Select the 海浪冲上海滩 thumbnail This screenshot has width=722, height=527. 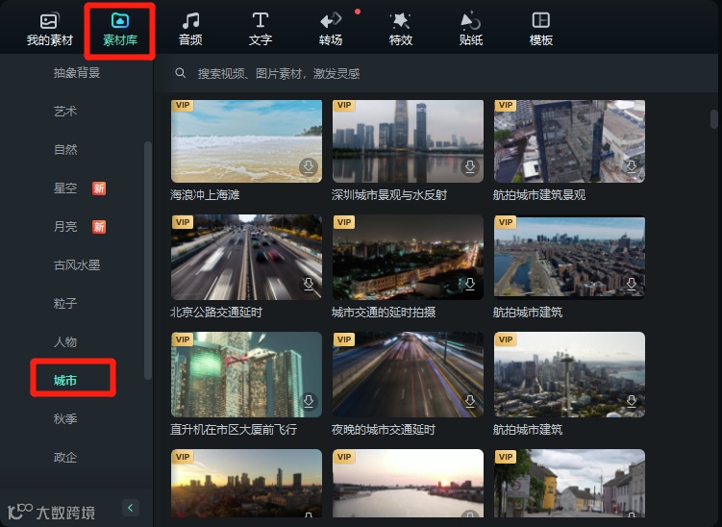click(246, 141)
